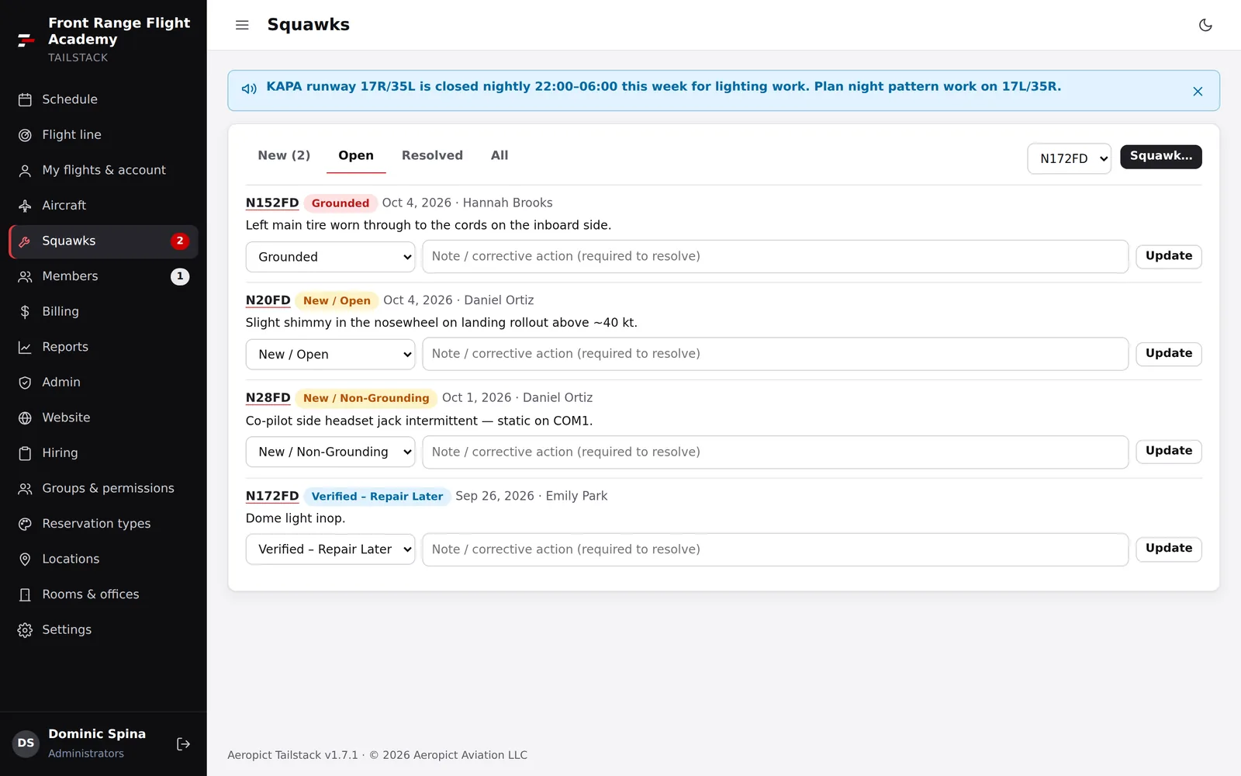Click the Reservation types palette icon
Screen dimensions: 1241x776
(x=25, y=524)
